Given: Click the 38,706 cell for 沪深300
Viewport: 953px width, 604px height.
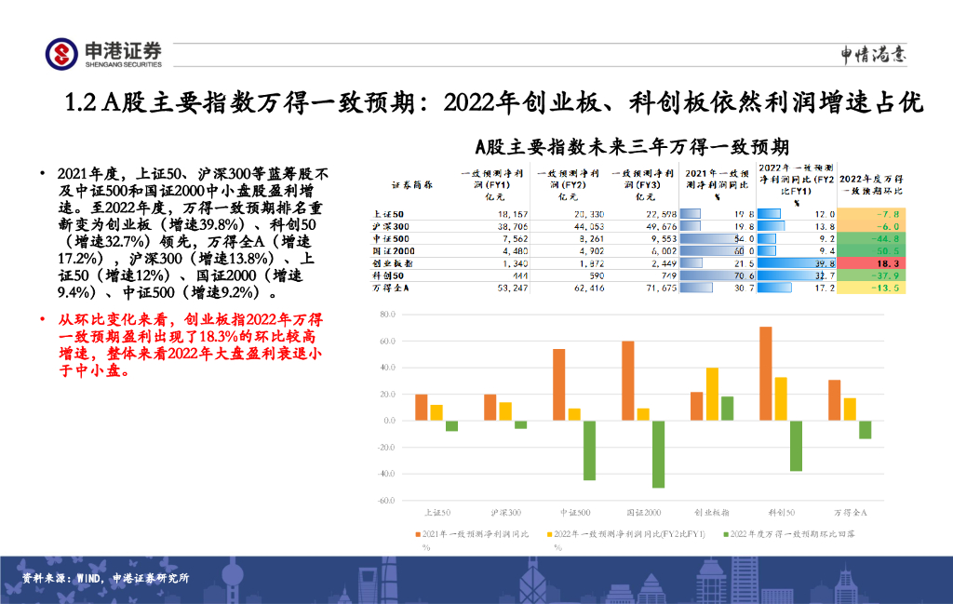Looking at the screenshot, I should [513, 226].
